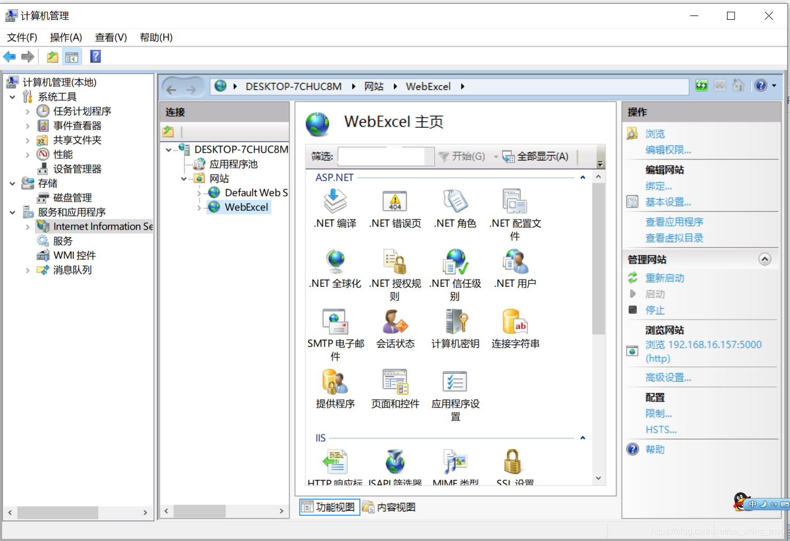Open the .NET 角色 feature icon
The width and height of the screenshot is (790, 541).
455,202
